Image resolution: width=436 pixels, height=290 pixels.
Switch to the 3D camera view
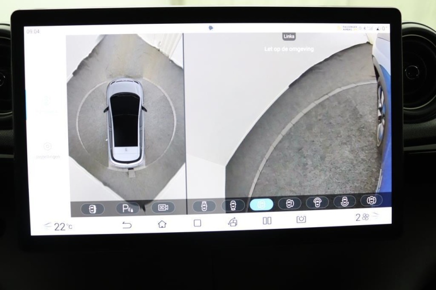pos(163,207)
